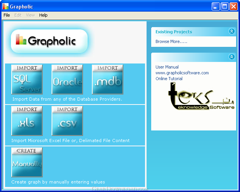Viewport: 240px width, 192px height.
Task: Start Create Manually tile
Action: [27, 162]
